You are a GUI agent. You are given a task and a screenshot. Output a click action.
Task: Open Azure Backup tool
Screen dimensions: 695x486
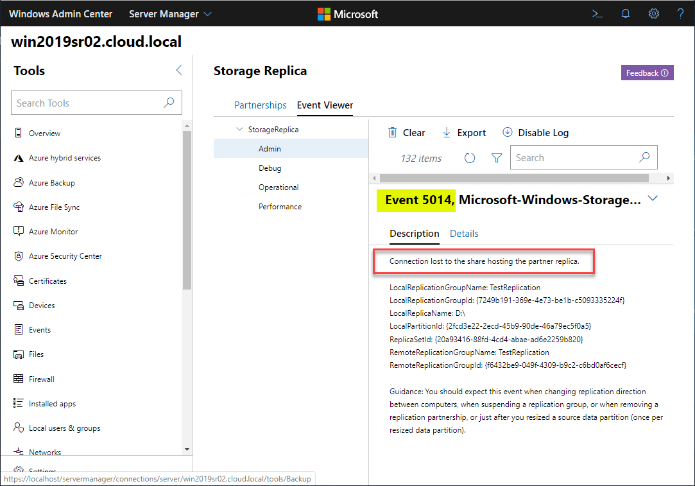(x=51, y=183)
